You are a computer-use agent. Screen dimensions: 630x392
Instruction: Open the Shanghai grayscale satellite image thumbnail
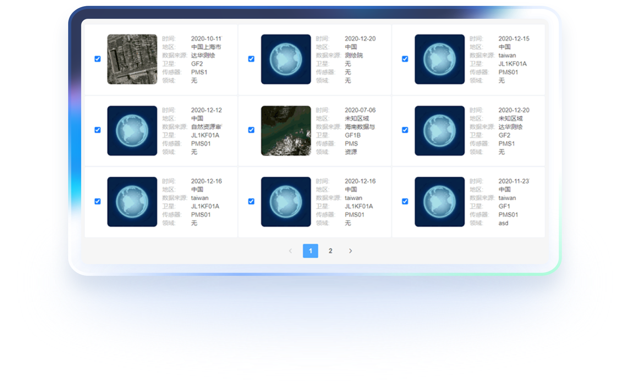(x=132, y=59)
